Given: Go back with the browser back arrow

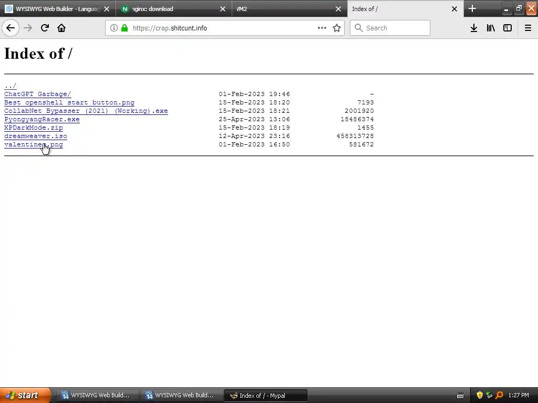Looking at the screenshot, I should pos(11,28).
